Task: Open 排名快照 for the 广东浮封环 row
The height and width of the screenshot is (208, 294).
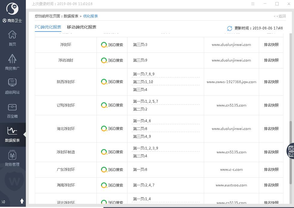Action: click(271, 170)
